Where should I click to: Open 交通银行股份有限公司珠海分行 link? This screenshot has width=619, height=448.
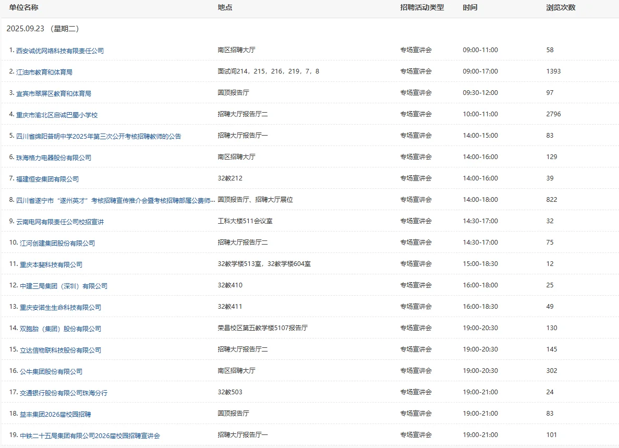coord(64,393)
